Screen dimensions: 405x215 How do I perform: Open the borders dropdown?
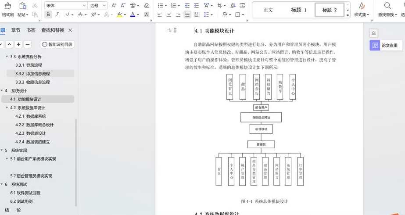(x=243, y=15)
